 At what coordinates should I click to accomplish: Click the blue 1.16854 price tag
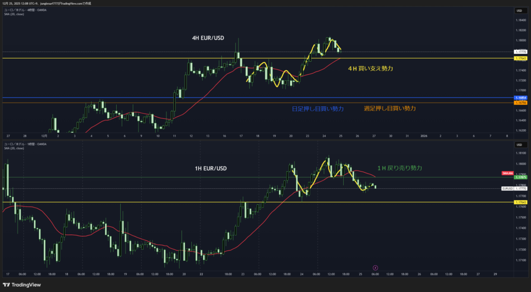(x=520, y=98)
